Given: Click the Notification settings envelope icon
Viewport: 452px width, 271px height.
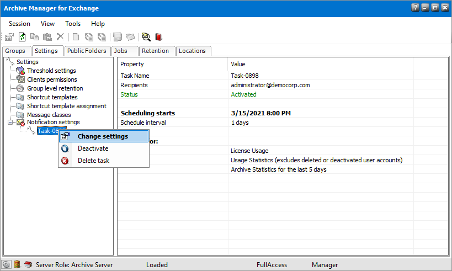Looking at the screenshot, I should 20,123.
